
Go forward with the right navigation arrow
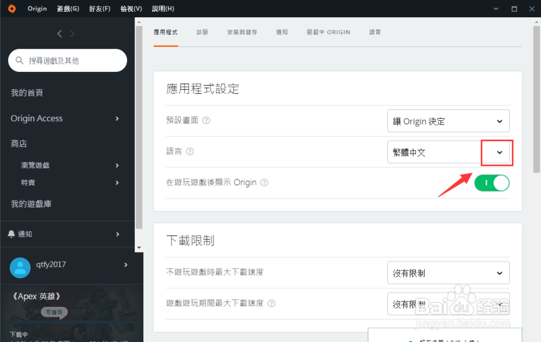click(72, 33)
